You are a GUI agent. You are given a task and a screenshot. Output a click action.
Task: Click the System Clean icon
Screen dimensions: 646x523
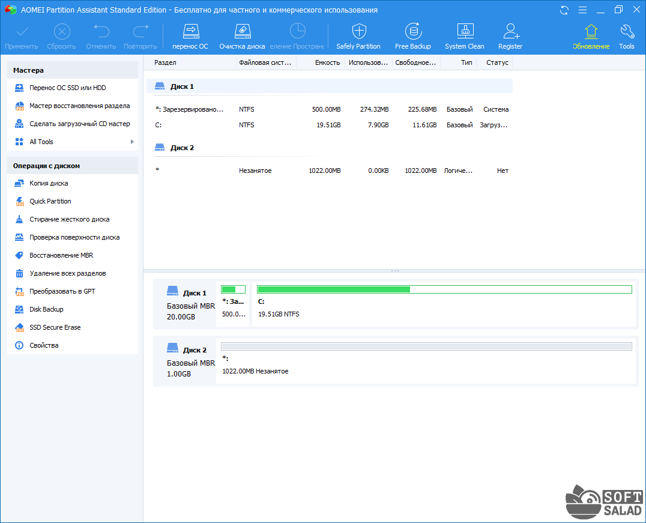coord(464,36)
